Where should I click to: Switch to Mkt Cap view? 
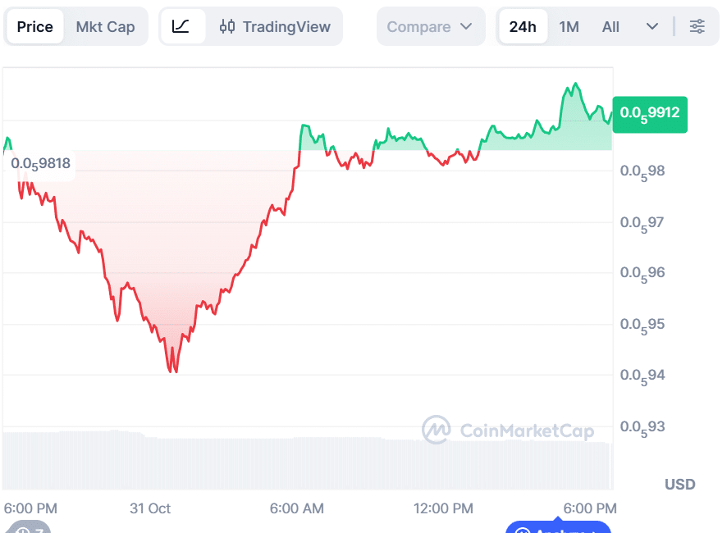pyautogui.click(x=105, y=27)
